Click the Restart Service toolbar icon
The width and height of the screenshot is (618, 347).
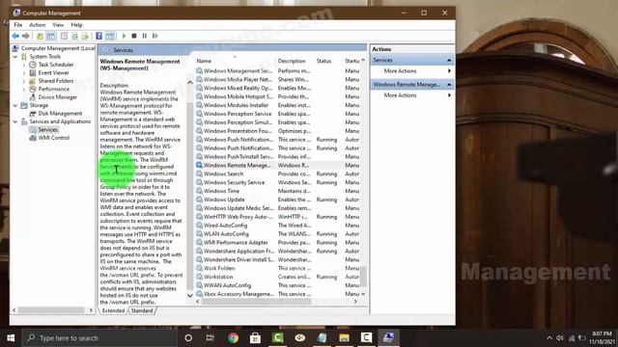pos(155,36)
